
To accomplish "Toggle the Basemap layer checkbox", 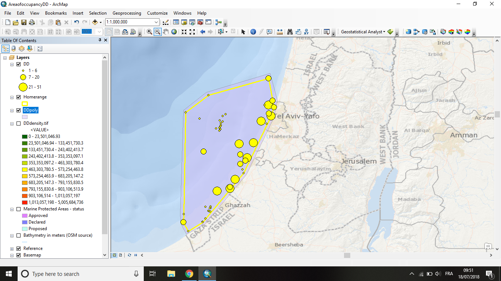I will pos(19,255).
